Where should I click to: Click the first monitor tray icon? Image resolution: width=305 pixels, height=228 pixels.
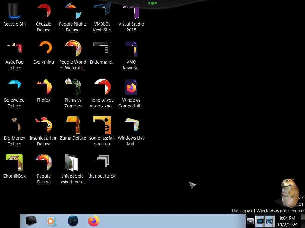tap(260, 221)
